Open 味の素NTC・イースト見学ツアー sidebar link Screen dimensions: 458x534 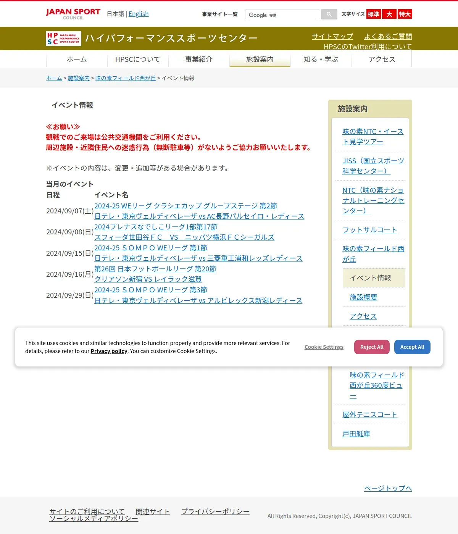(x=373, y=136)
